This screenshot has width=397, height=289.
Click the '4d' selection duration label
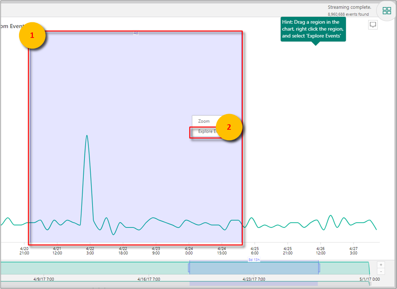pyautogui.click(x=135, y=33)
